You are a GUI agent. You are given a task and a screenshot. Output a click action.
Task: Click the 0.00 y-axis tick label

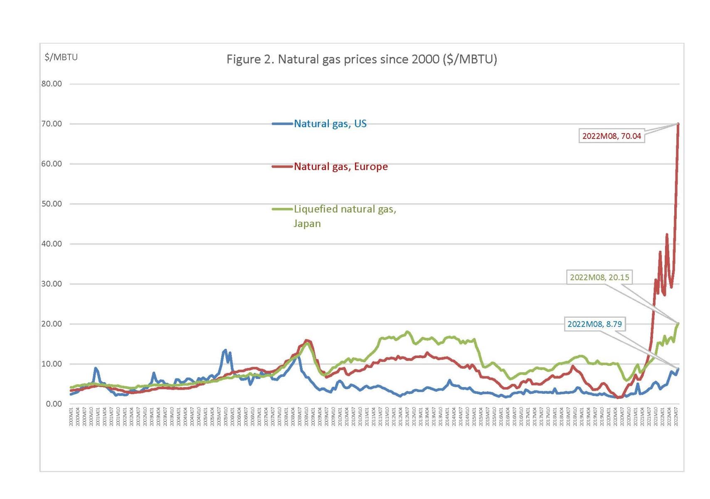(54, 404)
